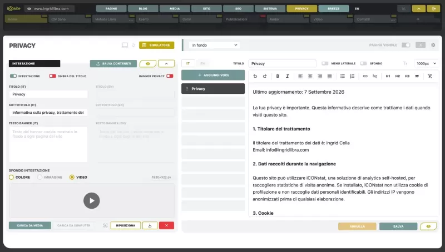Click Salva button at bottom

(398, 226)
